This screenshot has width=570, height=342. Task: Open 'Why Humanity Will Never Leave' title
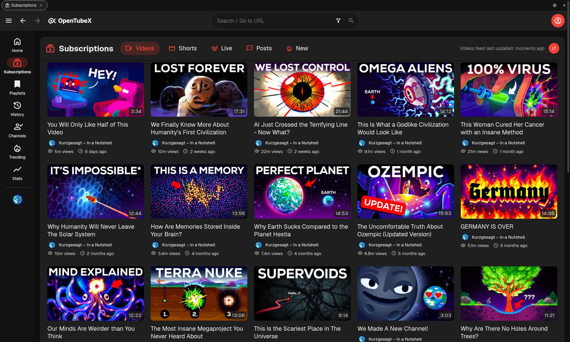point(91,230)
